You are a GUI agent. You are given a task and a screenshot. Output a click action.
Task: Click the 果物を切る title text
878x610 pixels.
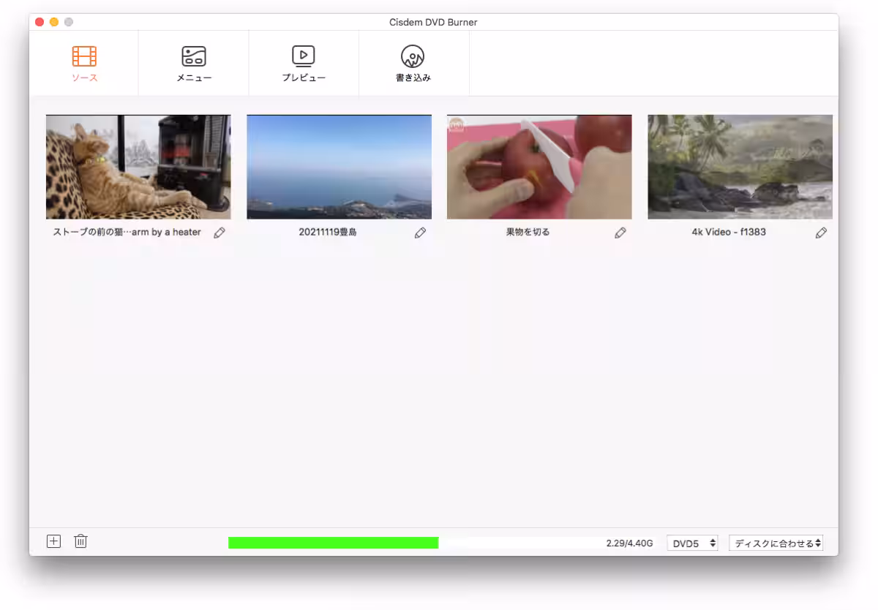[528, 233]
